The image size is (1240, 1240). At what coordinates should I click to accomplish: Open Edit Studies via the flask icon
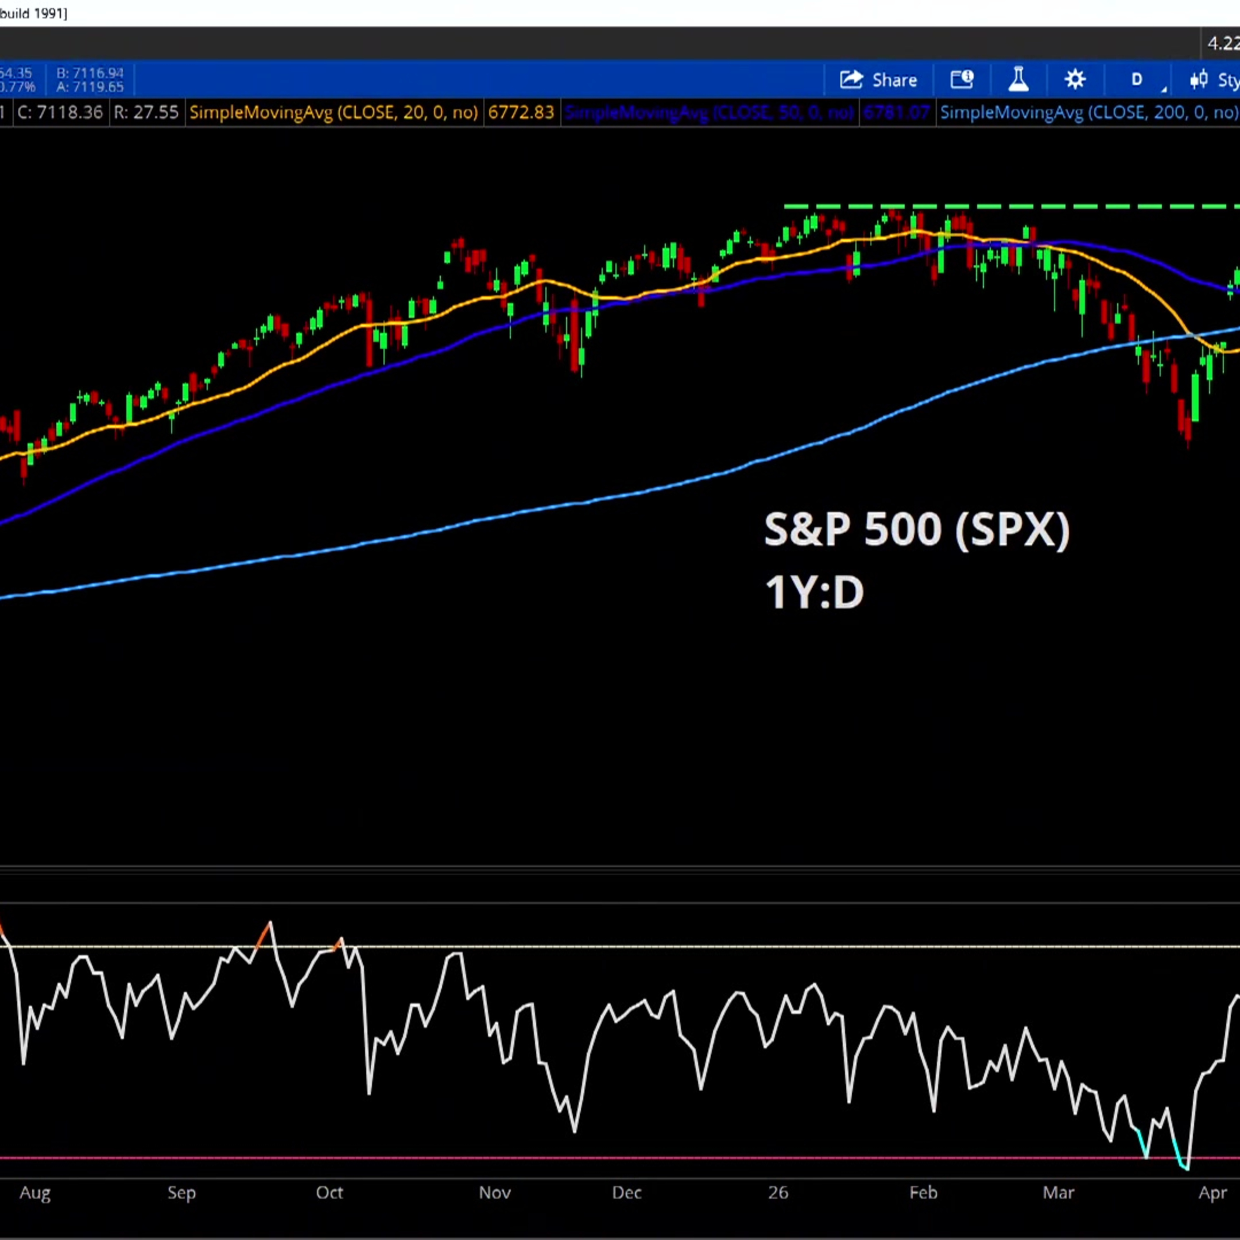point(1018,80)
